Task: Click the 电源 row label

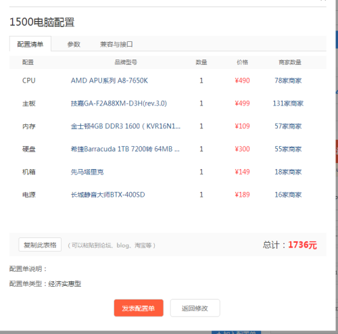Action: [x=29, y=195]
